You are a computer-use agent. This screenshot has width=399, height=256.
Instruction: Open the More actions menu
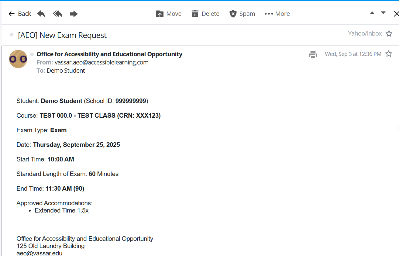[x=277, y=14]
